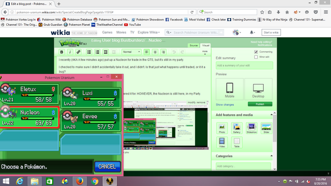The height and width of the screenshot is (186, 331).
Task: Go to the Wikia home logo
Action: (61, 33)
